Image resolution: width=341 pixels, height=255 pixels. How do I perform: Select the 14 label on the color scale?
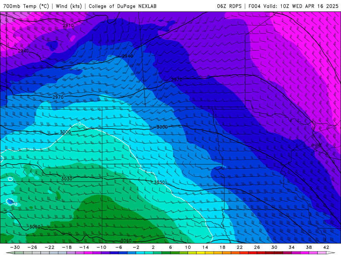pos(205,247)
